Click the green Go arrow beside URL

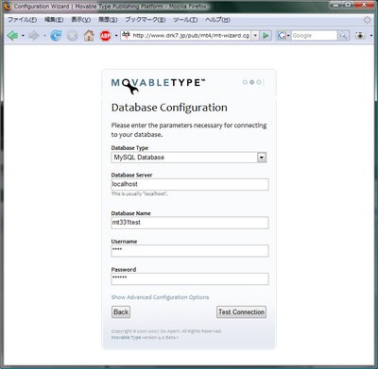point(266,36)
